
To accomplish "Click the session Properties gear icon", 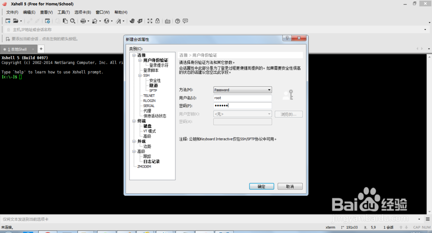I will pyautogui.click(x=48, y=21).
